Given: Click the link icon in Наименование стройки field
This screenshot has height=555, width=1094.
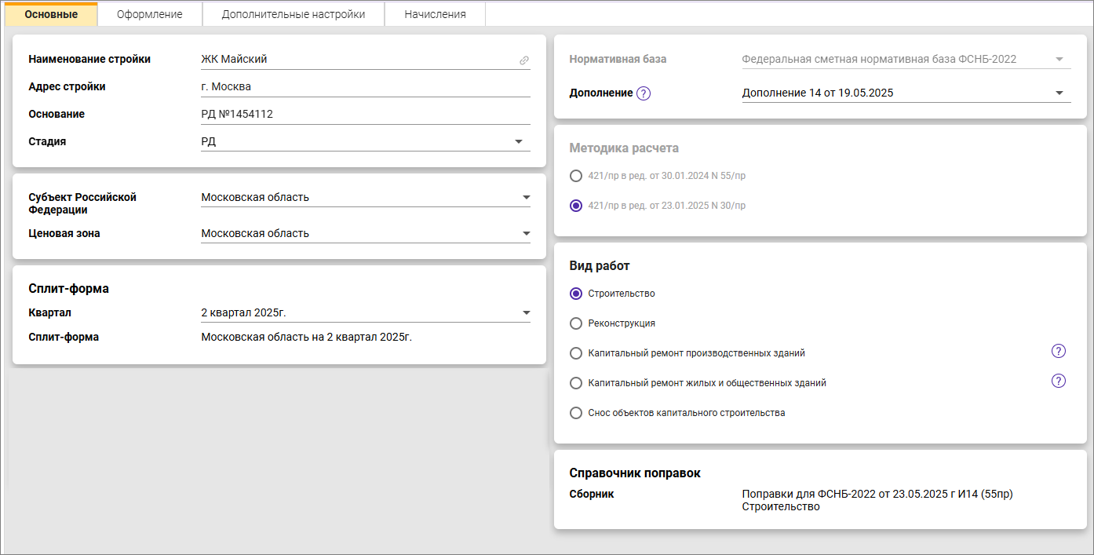Looking at the screenshot, I should [523, 60].
